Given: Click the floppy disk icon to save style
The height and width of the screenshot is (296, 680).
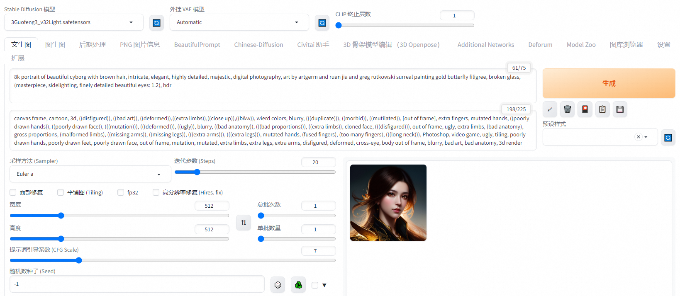Looking at the screenshot, I should pos(620,109).
